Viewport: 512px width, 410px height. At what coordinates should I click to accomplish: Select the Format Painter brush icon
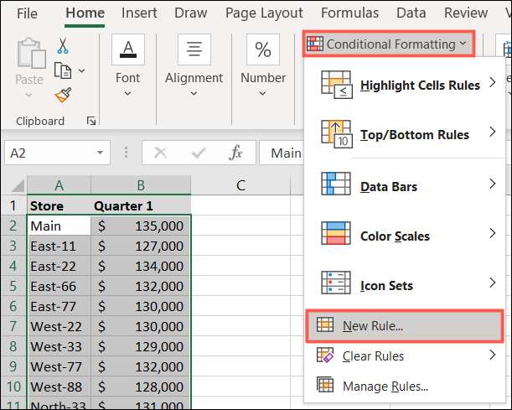tap(63, 95)
